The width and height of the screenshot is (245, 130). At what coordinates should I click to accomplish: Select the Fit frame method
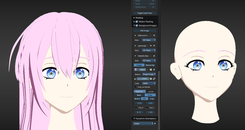pyautogui.click(x=144, y=99)
